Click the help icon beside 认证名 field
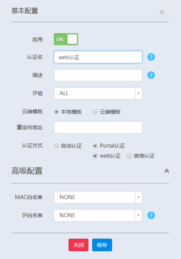 pos(151,57)
